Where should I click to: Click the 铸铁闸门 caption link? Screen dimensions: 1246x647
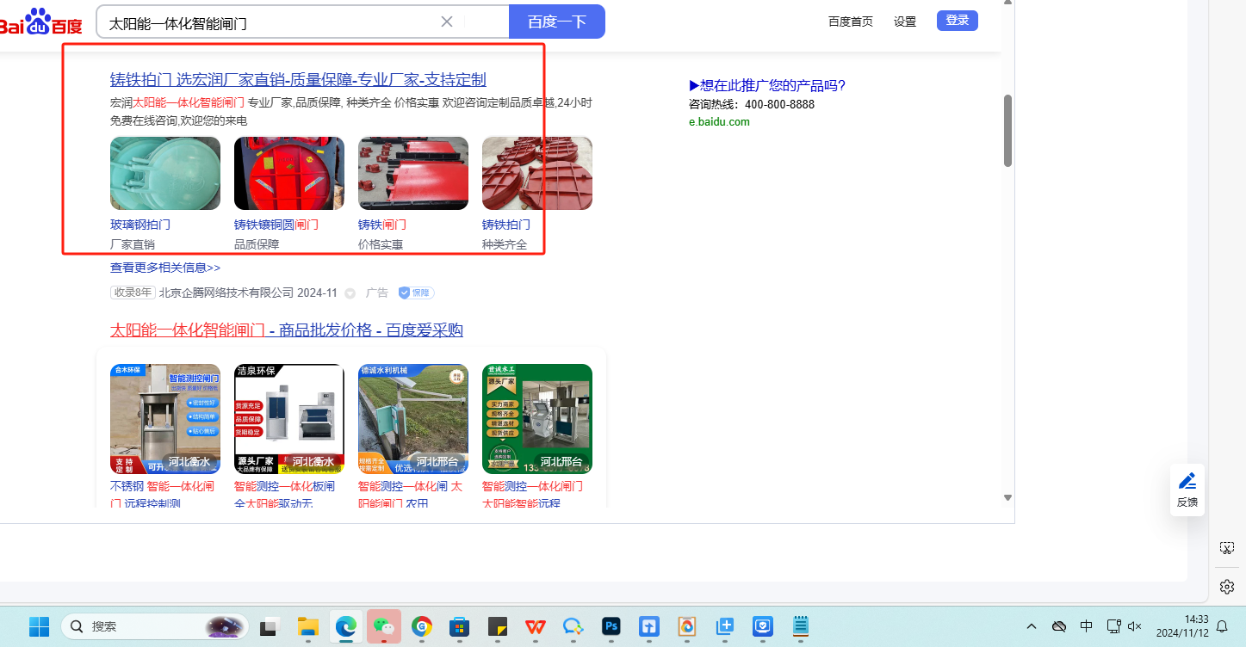[x=382, y=225]
